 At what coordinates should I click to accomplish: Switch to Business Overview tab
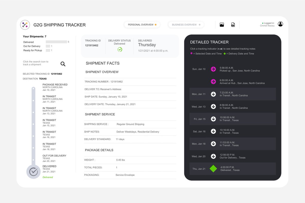[186, 25]
